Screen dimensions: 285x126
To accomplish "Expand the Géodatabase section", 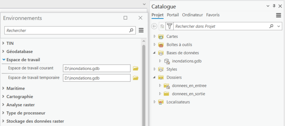I will click(x=3, y=51).
